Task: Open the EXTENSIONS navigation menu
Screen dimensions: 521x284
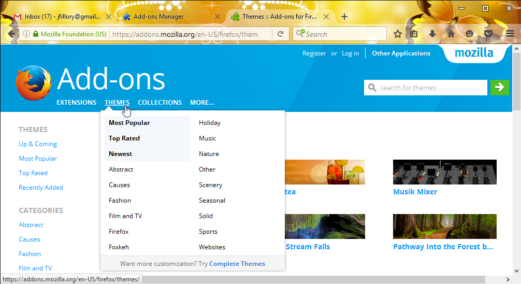Action: tap(76, 103)
